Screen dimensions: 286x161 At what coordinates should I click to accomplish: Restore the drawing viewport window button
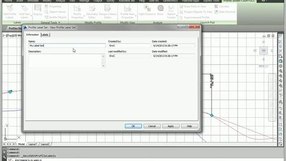[x=269, y=36]
